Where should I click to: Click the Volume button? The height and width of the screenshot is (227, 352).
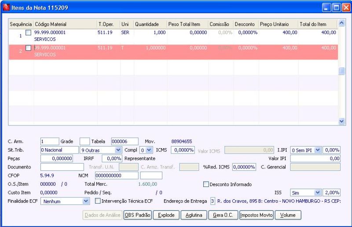tap(288, 215)
